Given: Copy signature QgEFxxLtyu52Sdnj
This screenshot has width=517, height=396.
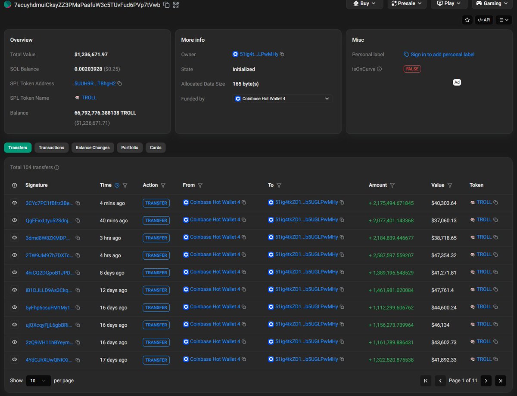Looking at the screenshot, I should tap(78, 221).
